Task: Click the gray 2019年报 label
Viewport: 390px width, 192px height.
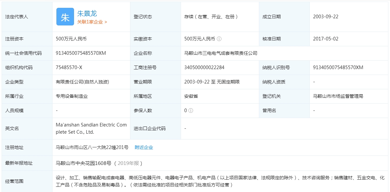Action: tap(130, 163)
